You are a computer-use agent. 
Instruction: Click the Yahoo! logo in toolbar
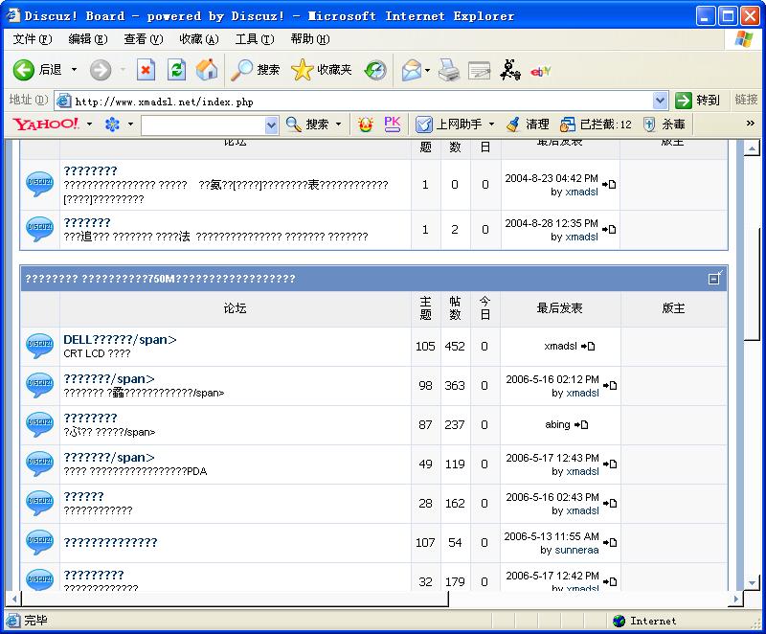point(45,125)
